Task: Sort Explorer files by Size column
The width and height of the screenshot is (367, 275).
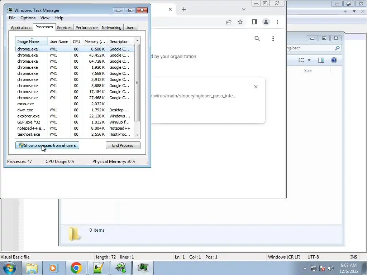Action: coord(308,71)
